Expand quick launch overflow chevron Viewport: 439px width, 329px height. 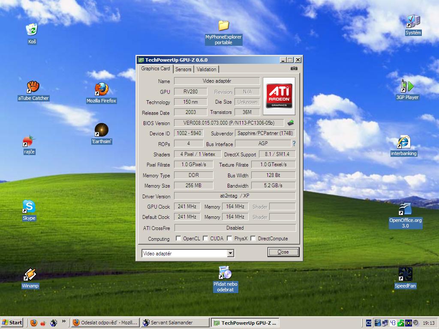(64, 321)
